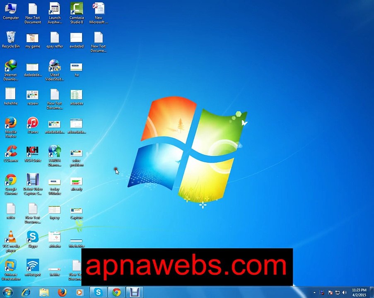The image size is (374, 298).
Task: Open the network status tray icon
Action: pos(338,293)
